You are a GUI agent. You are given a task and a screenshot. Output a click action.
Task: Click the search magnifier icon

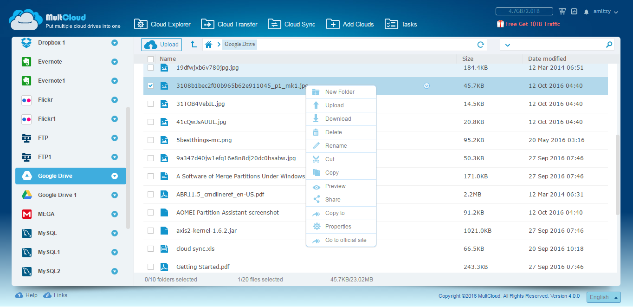[609, 45]
